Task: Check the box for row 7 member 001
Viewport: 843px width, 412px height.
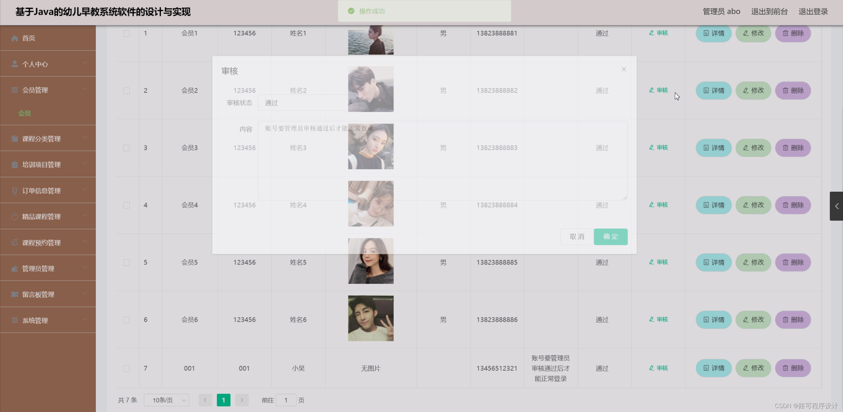Action: (127, 369)
